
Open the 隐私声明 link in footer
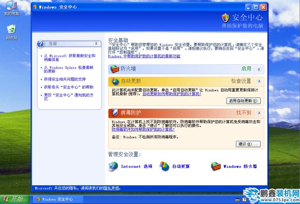[111, 188]
